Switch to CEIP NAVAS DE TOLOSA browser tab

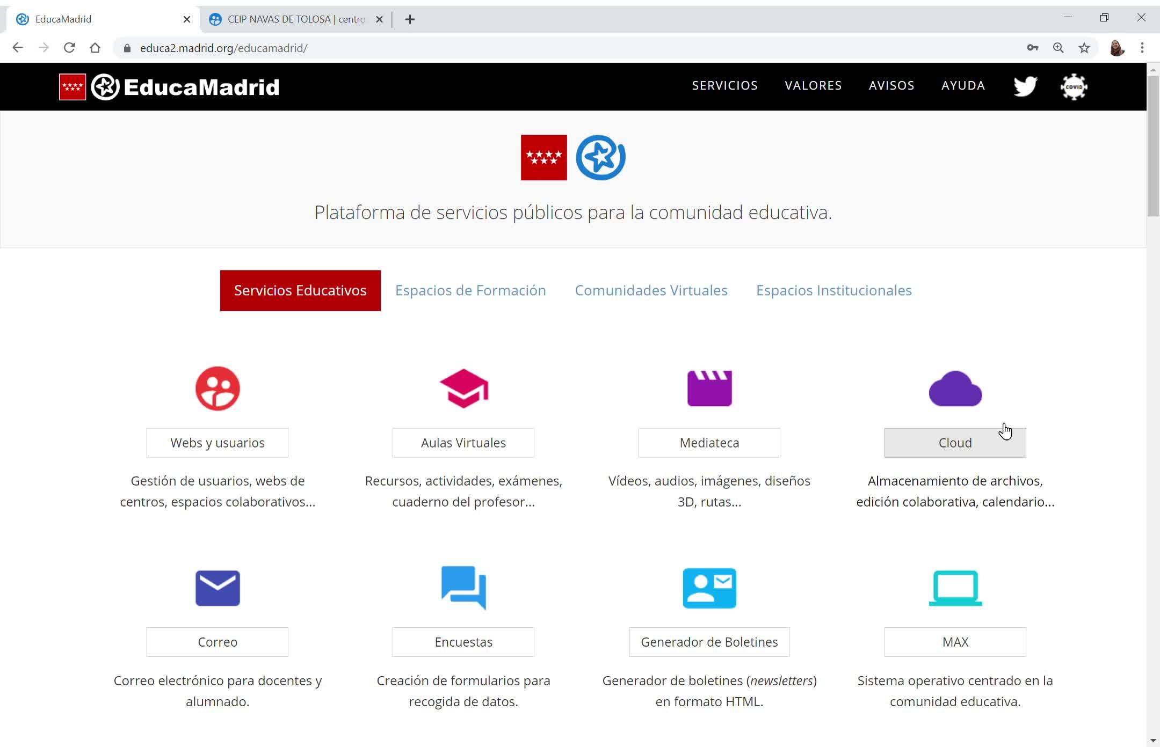295,19
